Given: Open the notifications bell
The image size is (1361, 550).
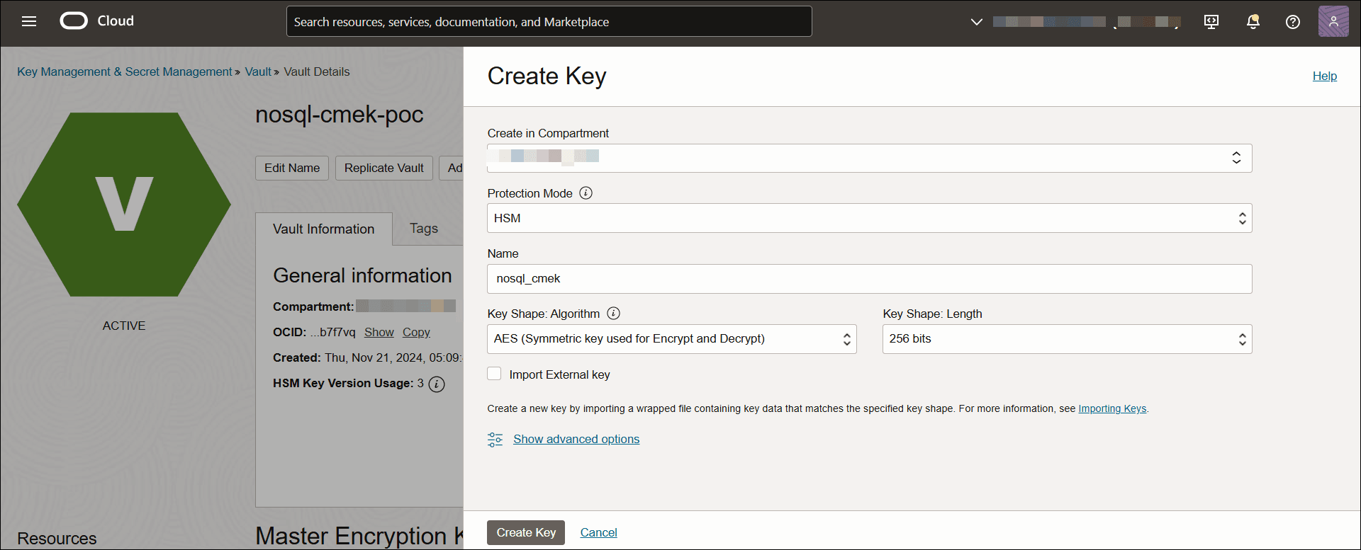Looking at the screenshot, I should (x=1253, y=22).
